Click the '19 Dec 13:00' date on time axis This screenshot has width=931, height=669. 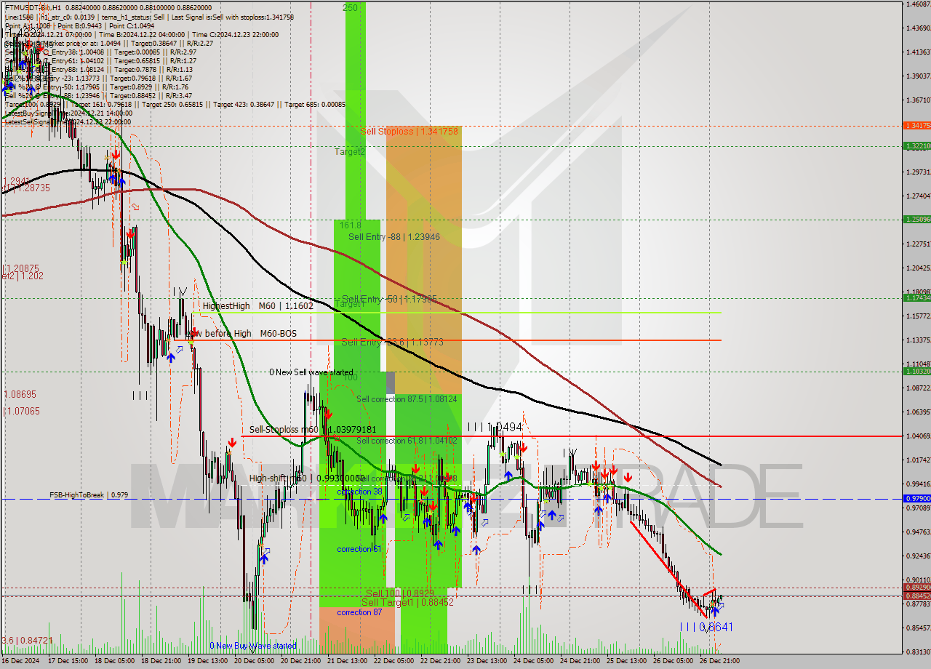(208, 661)
